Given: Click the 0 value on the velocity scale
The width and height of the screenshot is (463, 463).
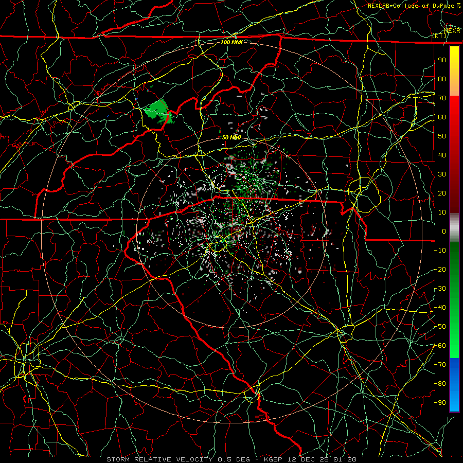Looking at the screenshot, I should pos(444,231).
